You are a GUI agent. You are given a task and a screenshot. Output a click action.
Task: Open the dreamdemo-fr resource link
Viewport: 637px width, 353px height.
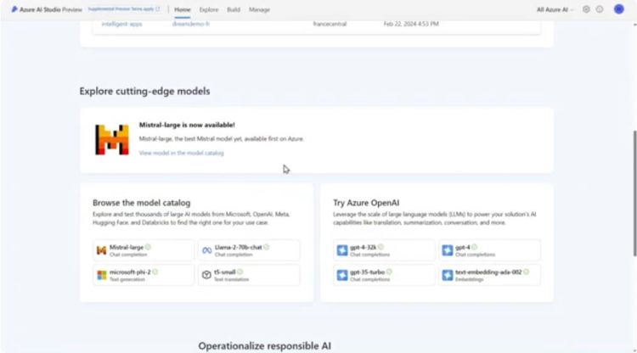pos(191,24)
